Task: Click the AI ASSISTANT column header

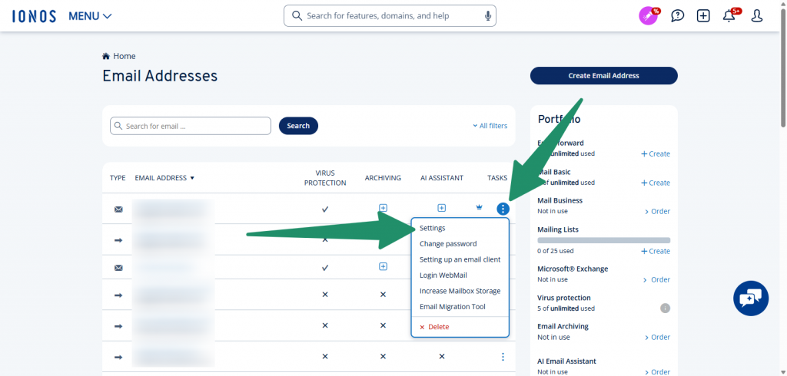Action: (442, 178)
